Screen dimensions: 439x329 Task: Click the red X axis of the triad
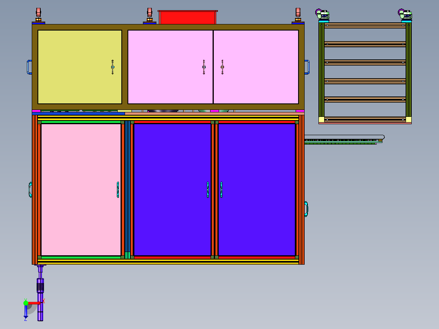pyautogui.click(x=34, y=303)
